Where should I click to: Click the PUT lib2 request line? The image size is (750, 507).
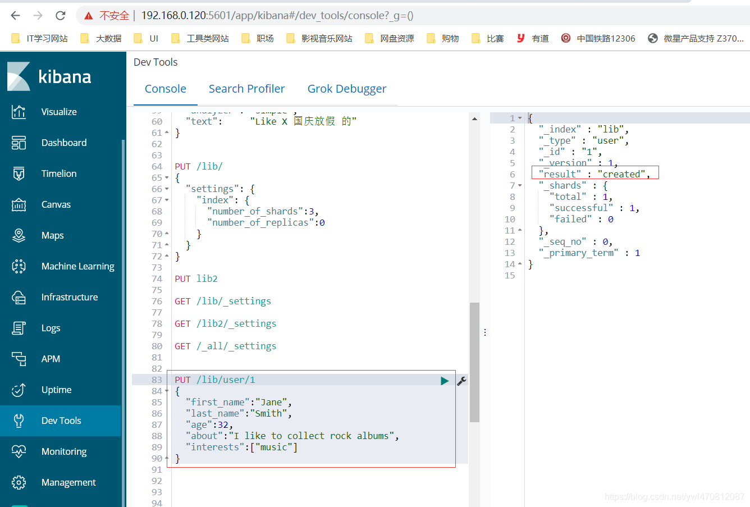(196, 279)
